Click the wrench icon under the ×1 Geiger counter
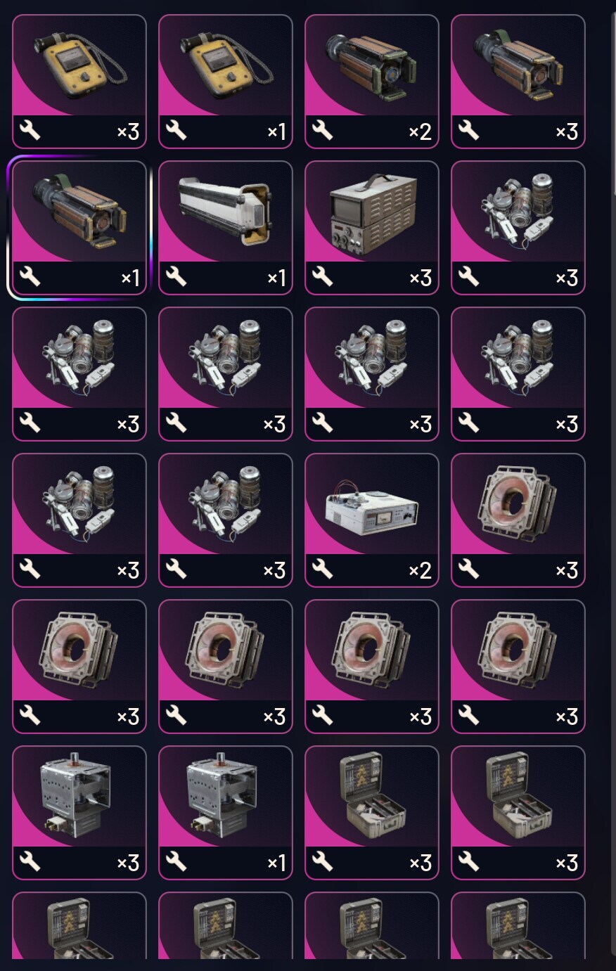The image size is (616, 971). pos(176,130)
